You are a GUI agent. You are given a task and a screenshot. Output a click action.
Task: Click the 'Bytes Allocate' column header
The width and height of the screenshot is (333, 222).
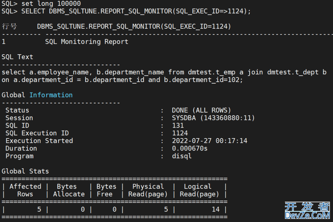[x=69, y=190]
